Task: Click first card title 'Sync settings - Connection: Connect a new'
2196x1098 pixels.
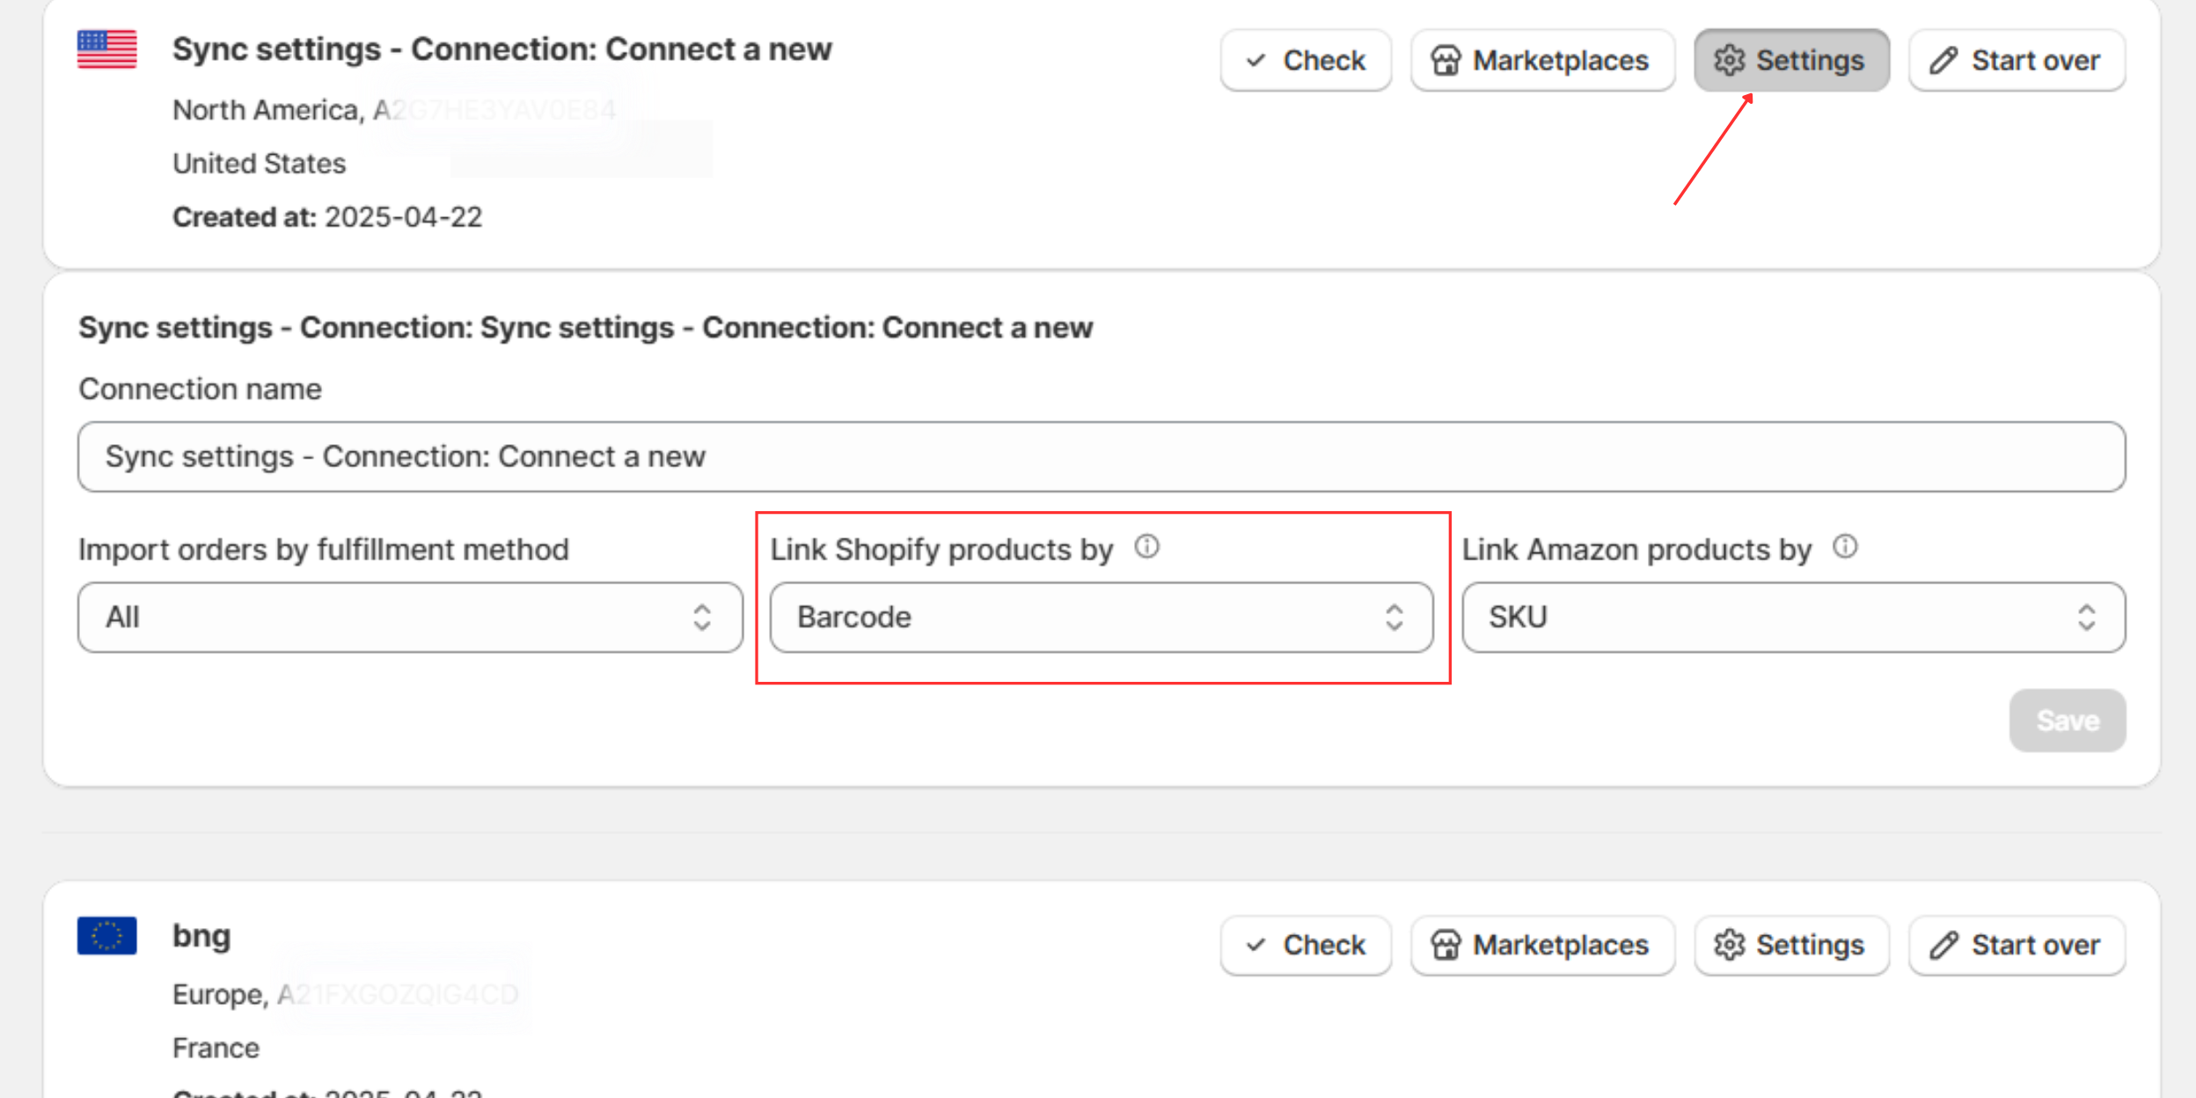Action: click(502, 49)
